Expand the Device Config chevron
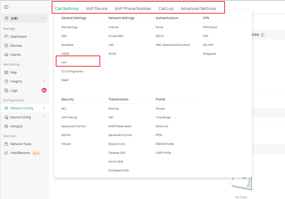This screenshot has width=285, height=199. [x=44, y=117]
